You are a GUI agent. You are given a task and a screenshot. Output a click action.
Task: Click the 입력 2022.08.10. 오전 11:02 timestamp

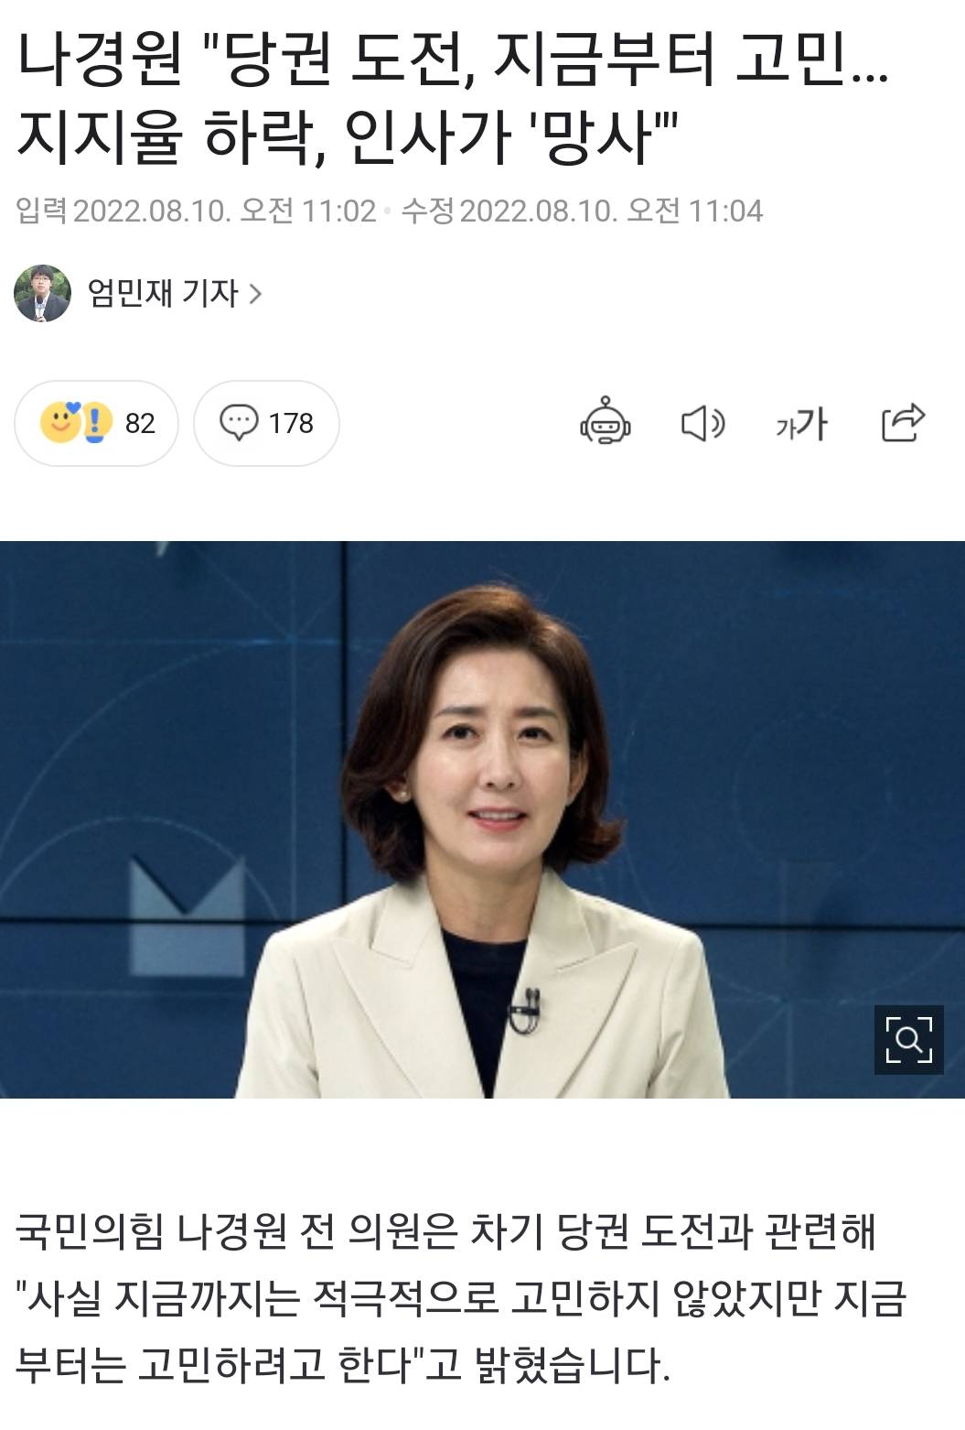(197, 211)
